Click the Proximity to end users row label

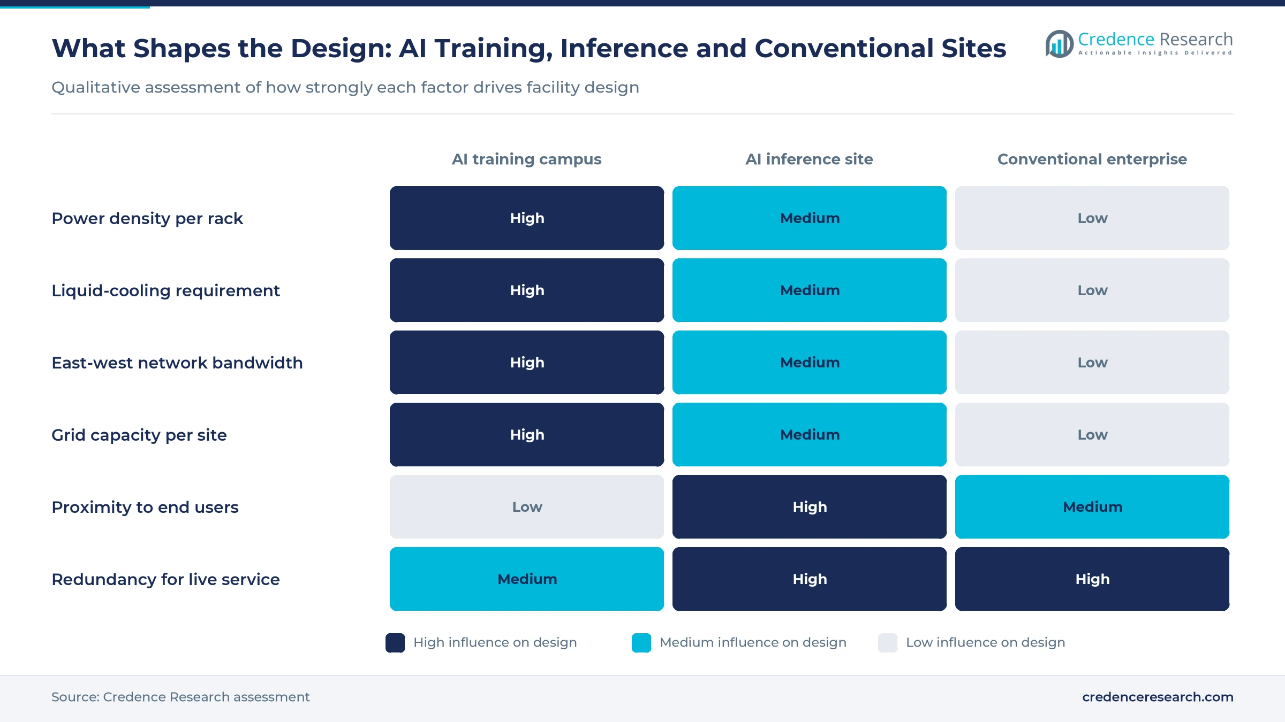145,508
